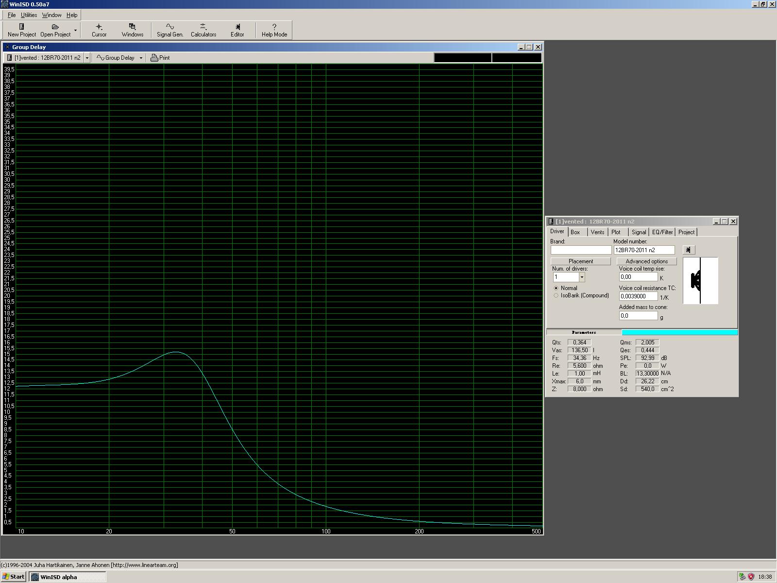Open the Calculators tool
The image size is (777, 583).
[x=203, y=27]
